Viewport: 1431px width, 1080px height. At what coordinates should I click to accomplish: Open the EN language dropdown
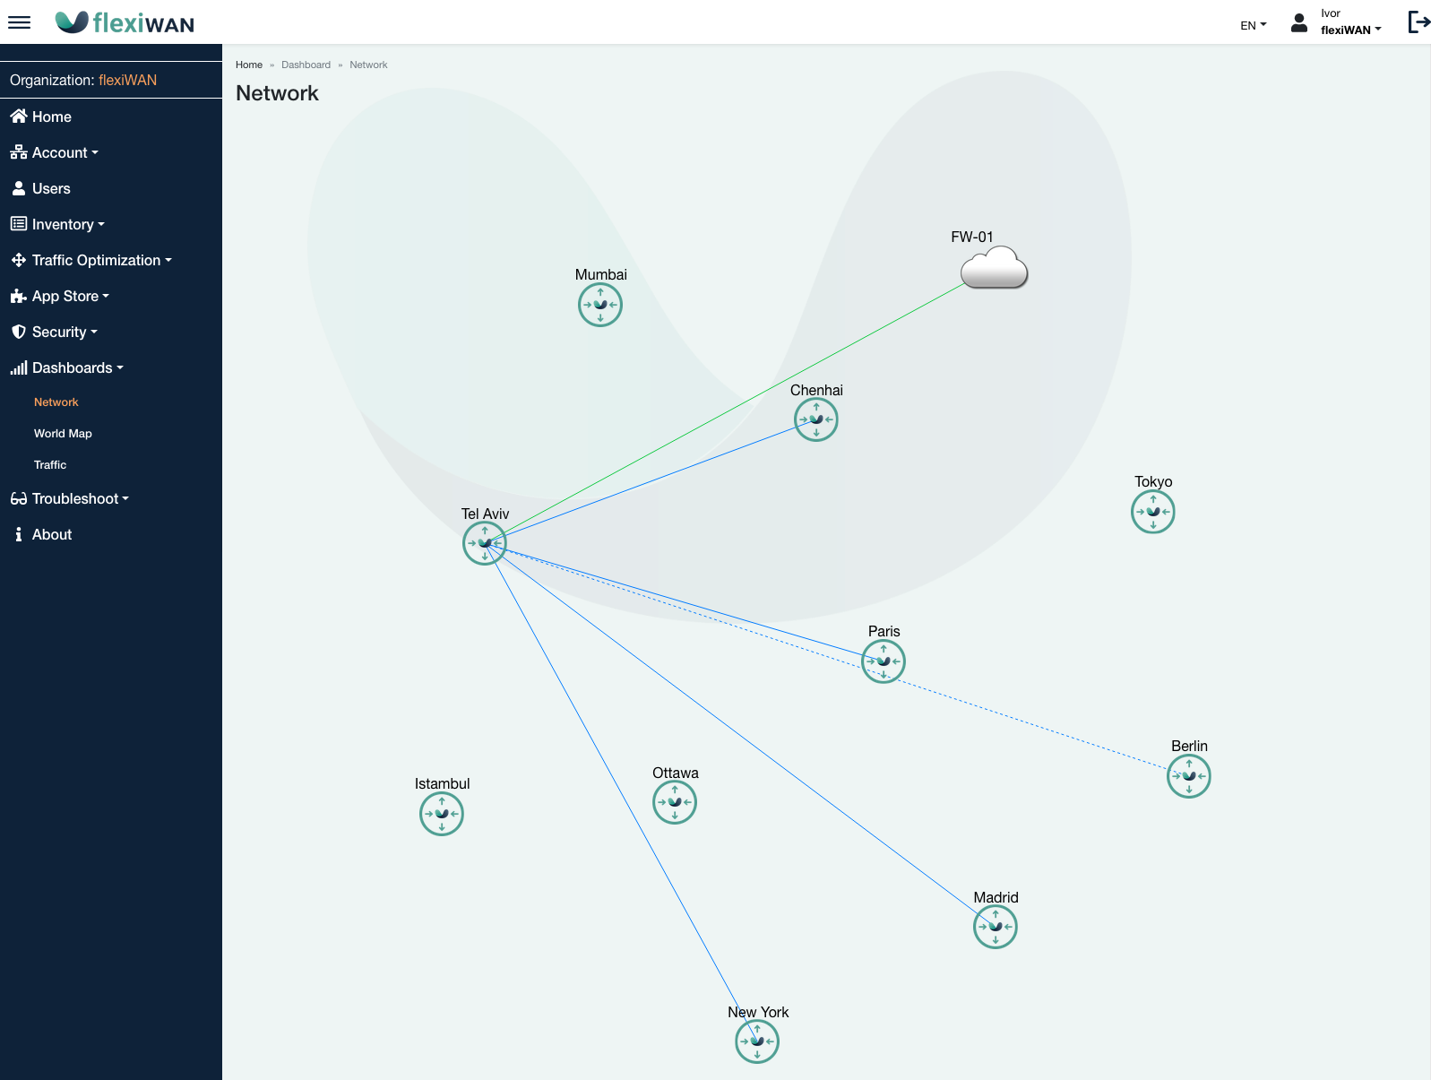click(1253, 25)
